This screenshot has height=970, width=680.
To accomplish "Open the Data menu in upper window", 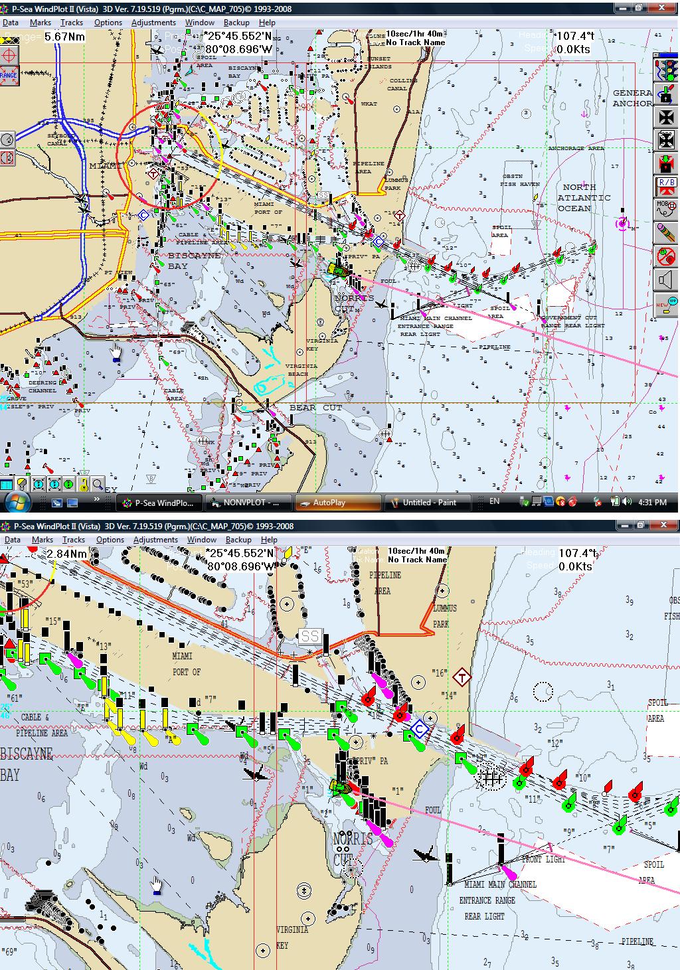I will click(11, 23).
